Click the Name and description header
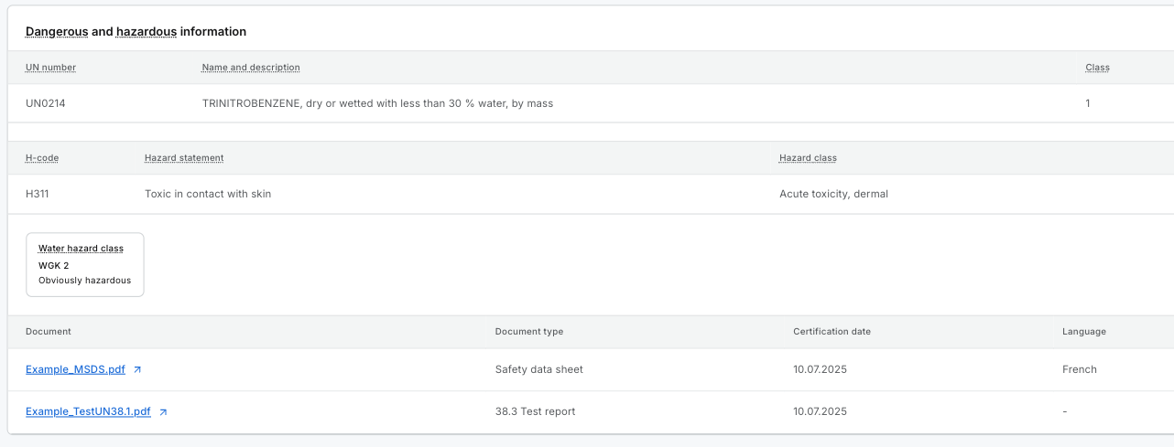This screenshot has height=447, width=1174. click(x=251, y=68)
